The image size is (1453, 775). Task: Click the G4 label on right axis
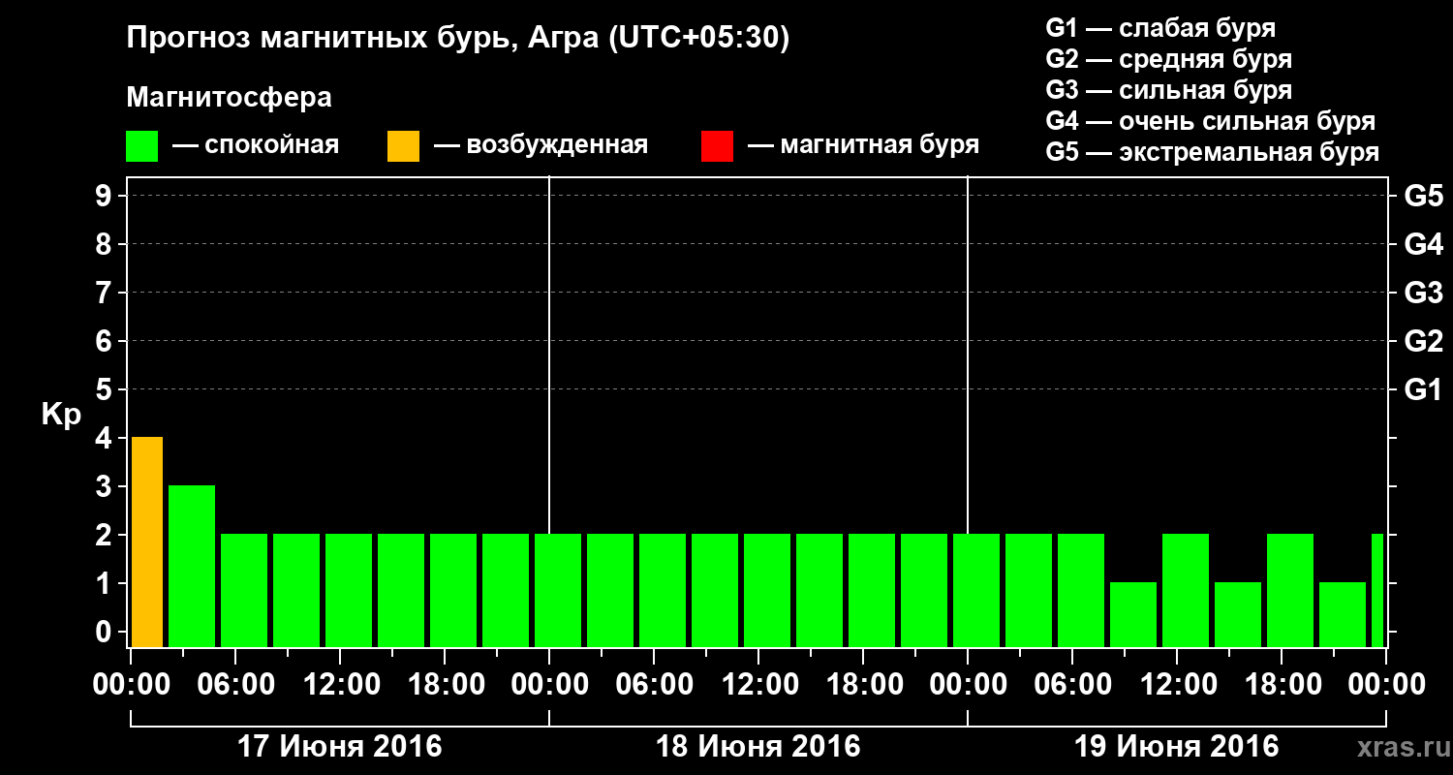click(x=1423, y=244)
